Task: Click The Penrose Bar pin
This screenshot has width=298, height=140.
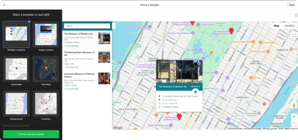Action: 268,52
